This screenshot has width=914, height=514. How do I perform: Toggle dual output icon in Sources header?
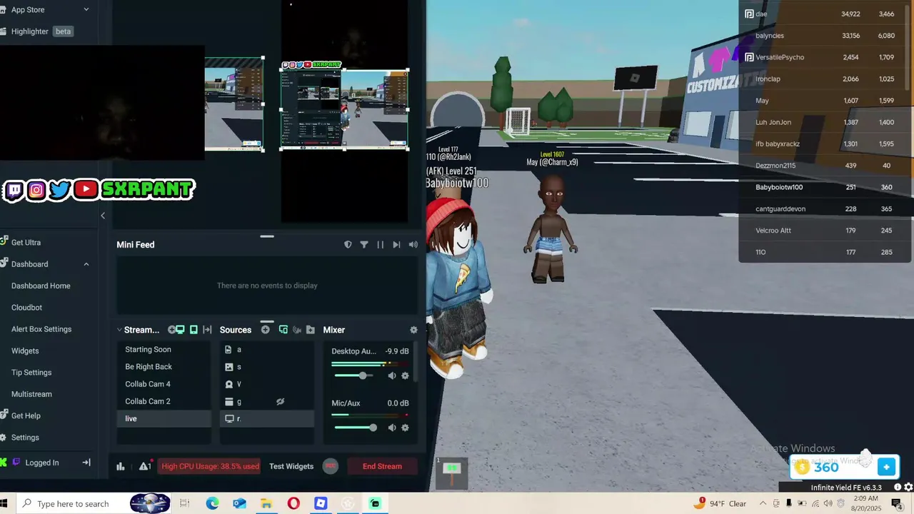[283, 330]
